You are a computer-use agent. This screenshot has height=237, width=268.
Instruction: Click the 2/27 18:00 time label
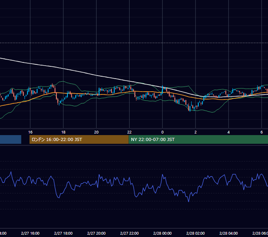pos(63,233)
